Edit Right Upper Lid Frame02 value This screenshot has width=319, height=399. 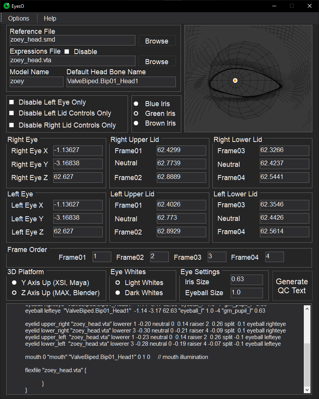[181, 177]
